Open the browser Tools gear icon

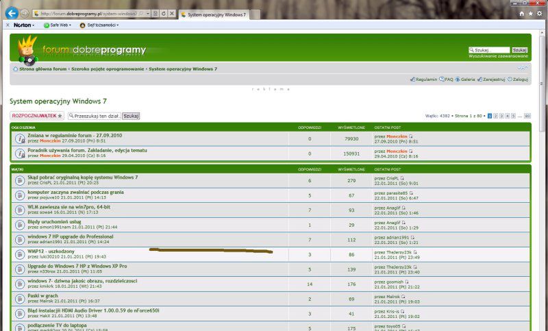[x=540, y=13]
